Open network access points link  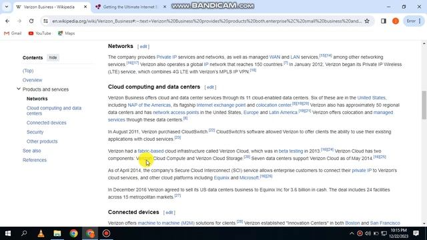(176, 112)
